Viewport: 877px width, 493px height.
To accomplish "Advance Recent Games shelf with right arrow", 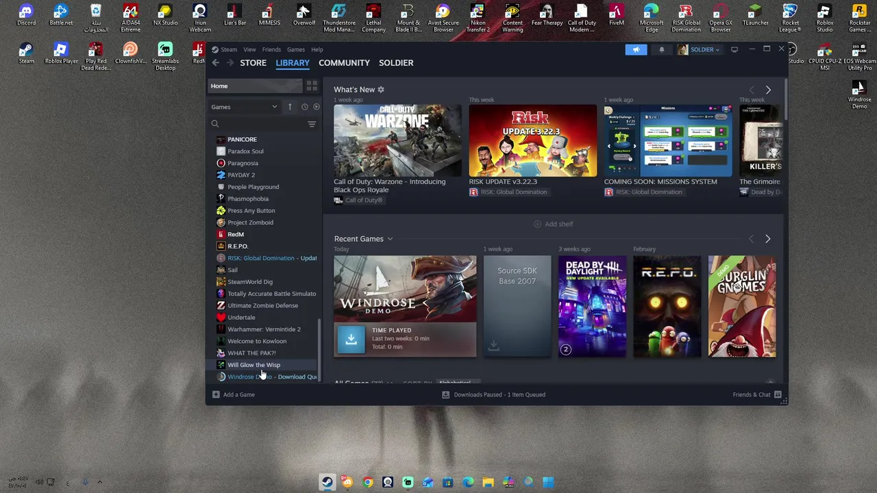I will click(x=767, y=239).
